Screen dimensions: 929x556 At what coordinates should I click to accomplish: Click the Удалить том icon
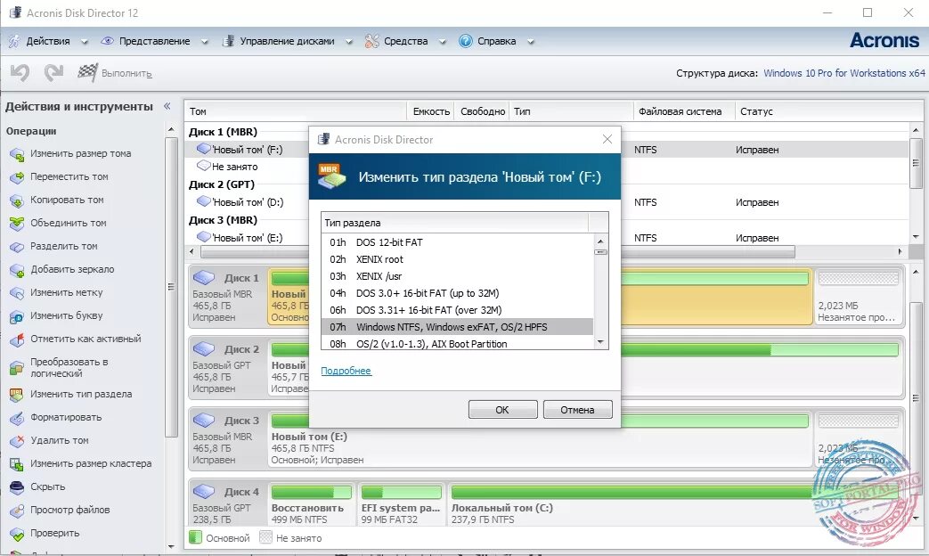tap(17, 441)
